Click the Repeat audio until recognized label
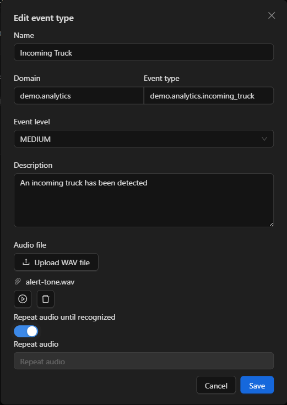This screenshot has width=287, height=405. point(64,317)
